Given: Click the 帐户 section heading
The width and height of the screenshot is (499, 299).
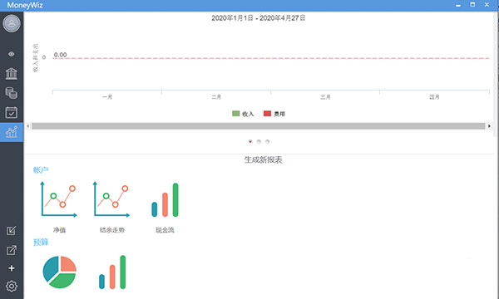Looking at the screenshot, I should point(41,170).
